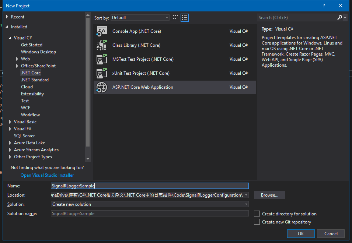This screenshot has height=243, width=352.
Task: Switch to medium icons list view
Action: click(x=185, y=18)
